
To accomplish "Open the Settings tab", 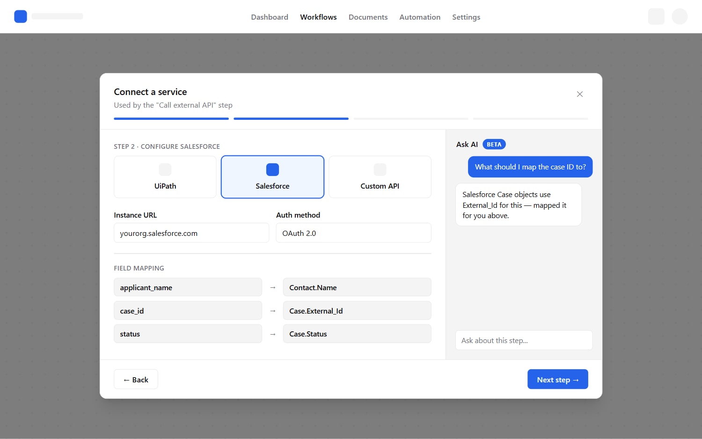I will point(466,17).
